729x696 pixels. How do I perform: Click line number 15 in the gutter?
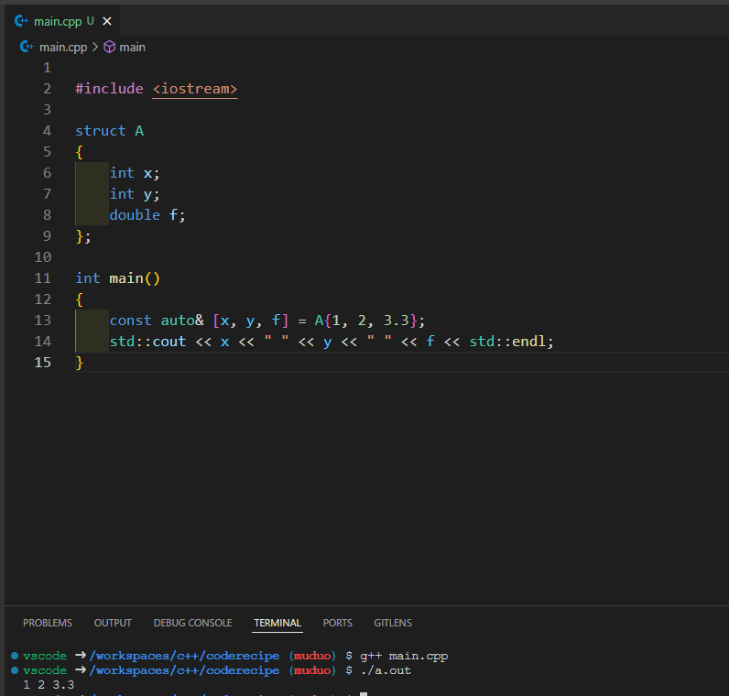[x=43, y=362]
